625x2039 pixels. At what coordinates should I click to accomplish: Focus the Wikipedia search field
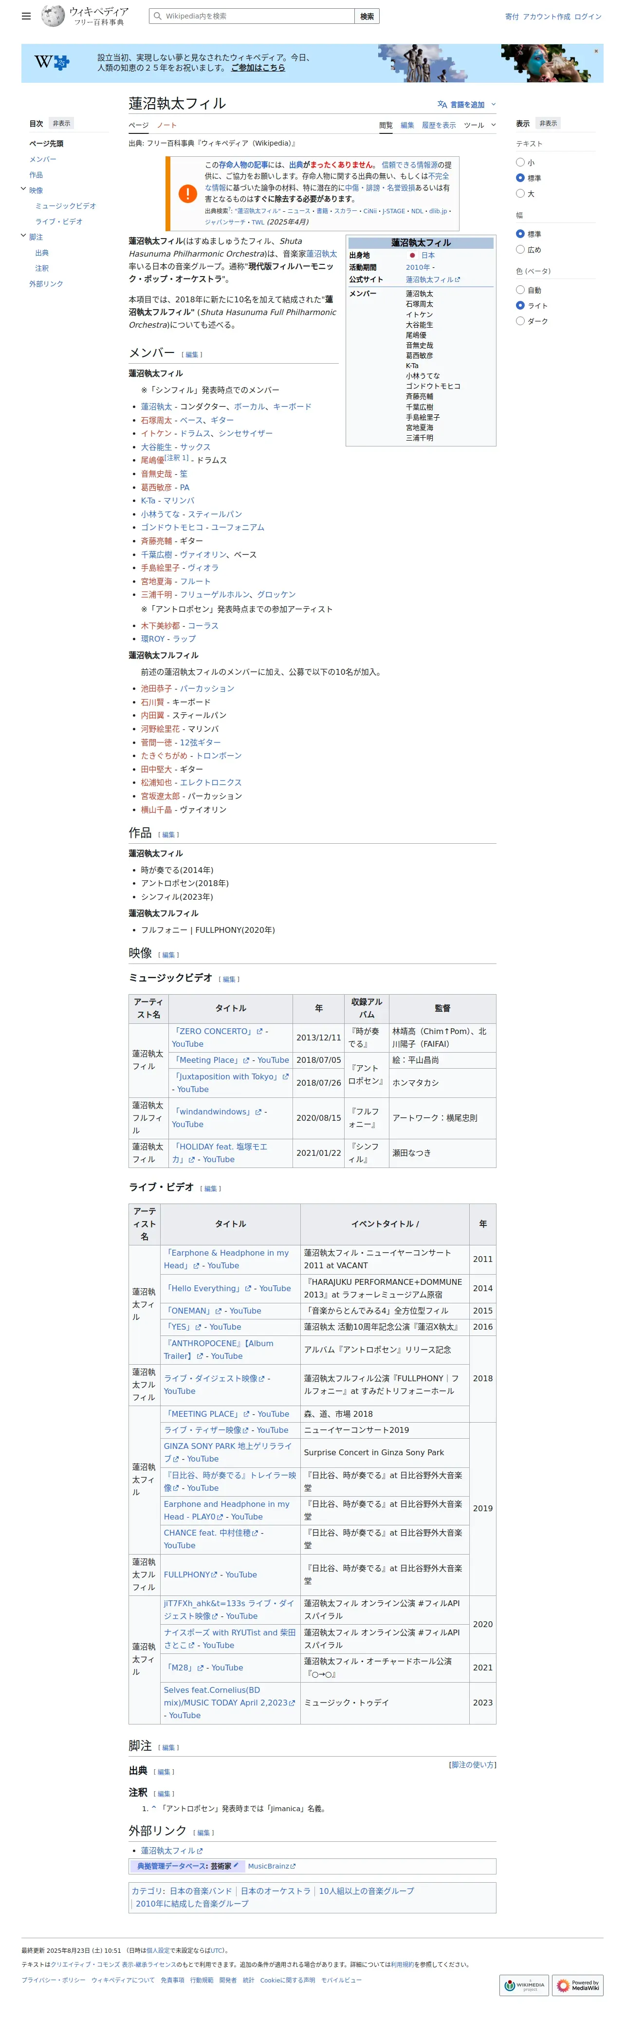click(252, 16)
